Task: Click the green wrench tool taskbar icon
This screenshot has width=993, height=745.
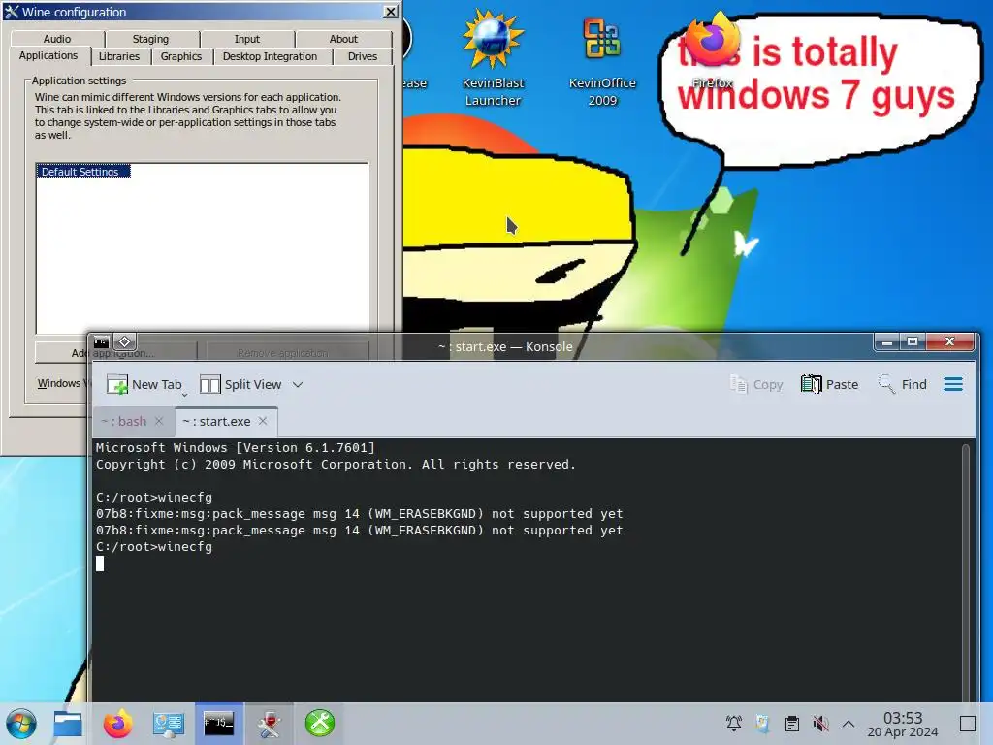Action: point(320,724)
